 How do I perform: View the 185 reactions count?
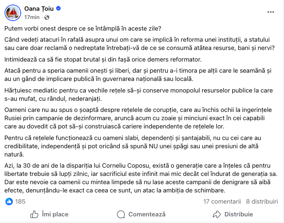coord(20,202)
